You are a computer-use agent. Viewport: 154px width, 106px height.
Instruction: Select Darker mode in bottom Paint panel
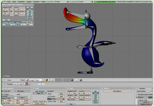point(95,103)
